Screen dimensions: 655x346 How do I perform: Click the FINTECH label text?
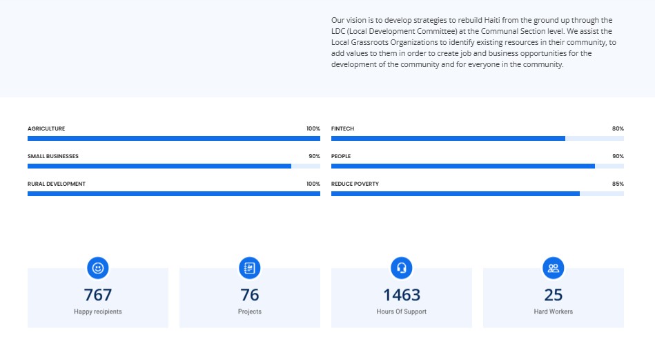point(342,128)
